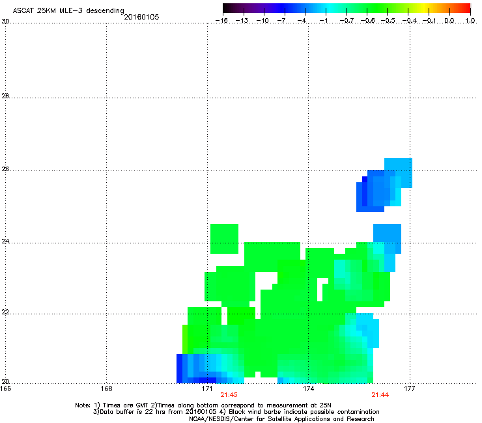Select the '1.0' color scale label
Viewport: 482px width, 423px height.
coord(470,21)
